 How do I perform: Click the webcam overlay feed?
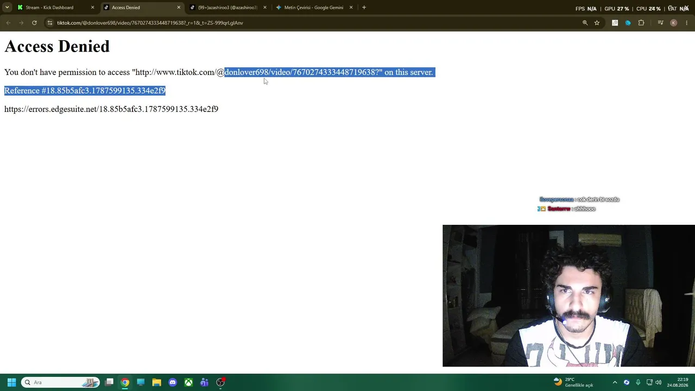[x=568, y=296]
